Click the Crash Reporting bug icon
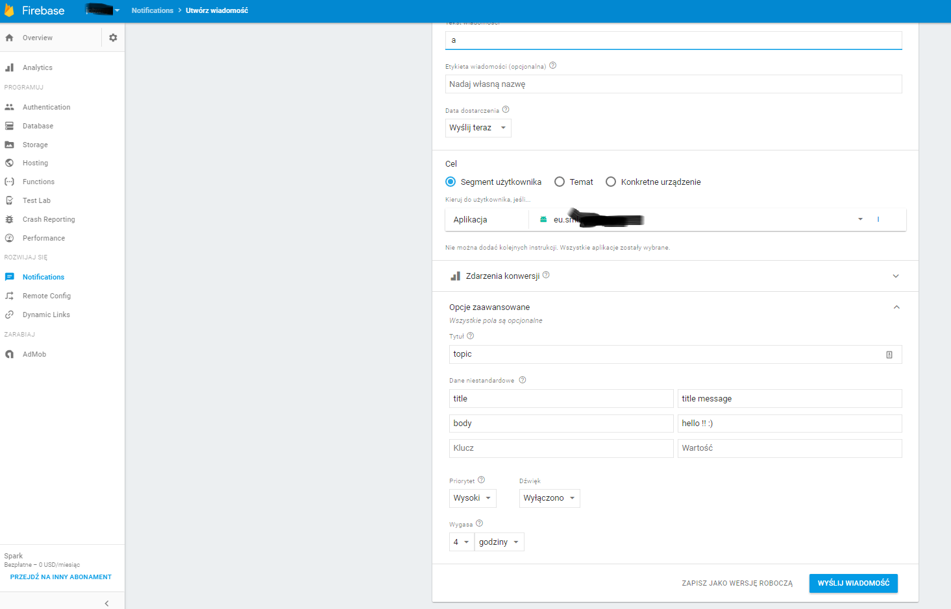951x609 pixels. [9, 219]
